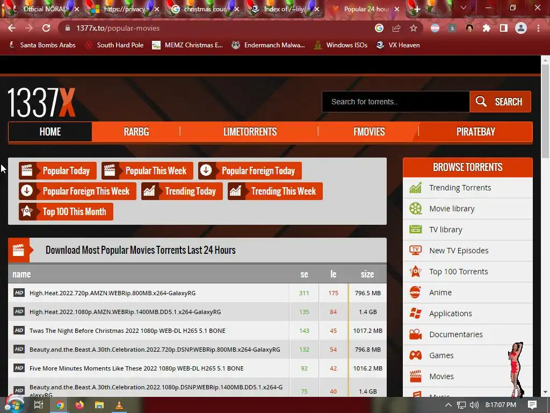Open the RARBG navigation item
Image resolution: width=550 pixels, height=413 pixels.
coord(136,132)
